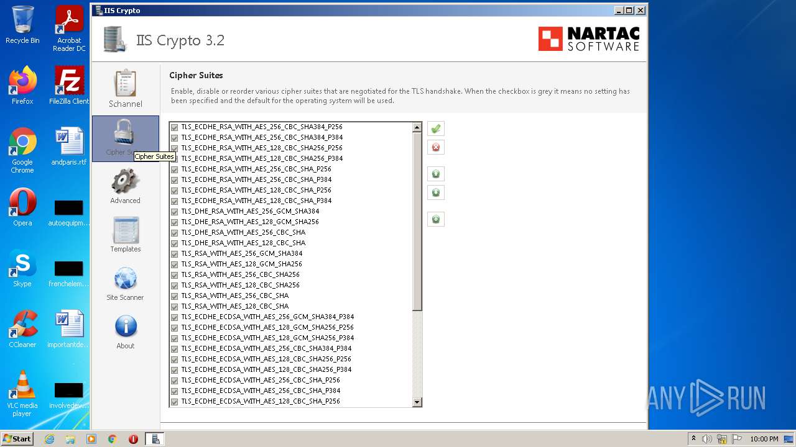Screen dimensions: 796x447
Task: Select TLS_RSA_WITH_AES_128_GCM_SHA256 row
Action: pos(290,264)
